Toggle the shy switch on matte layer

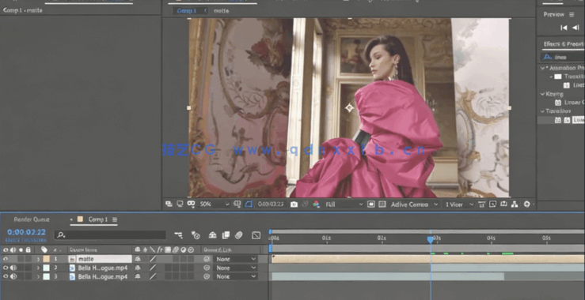pos(138,259)
